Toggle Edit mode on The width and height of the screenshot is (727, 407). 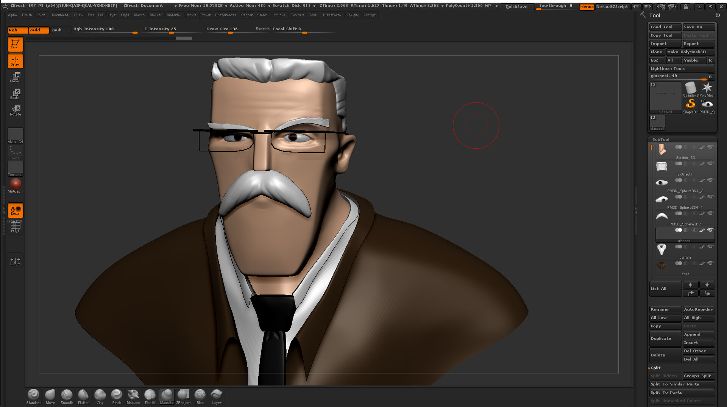coord(15,44)
